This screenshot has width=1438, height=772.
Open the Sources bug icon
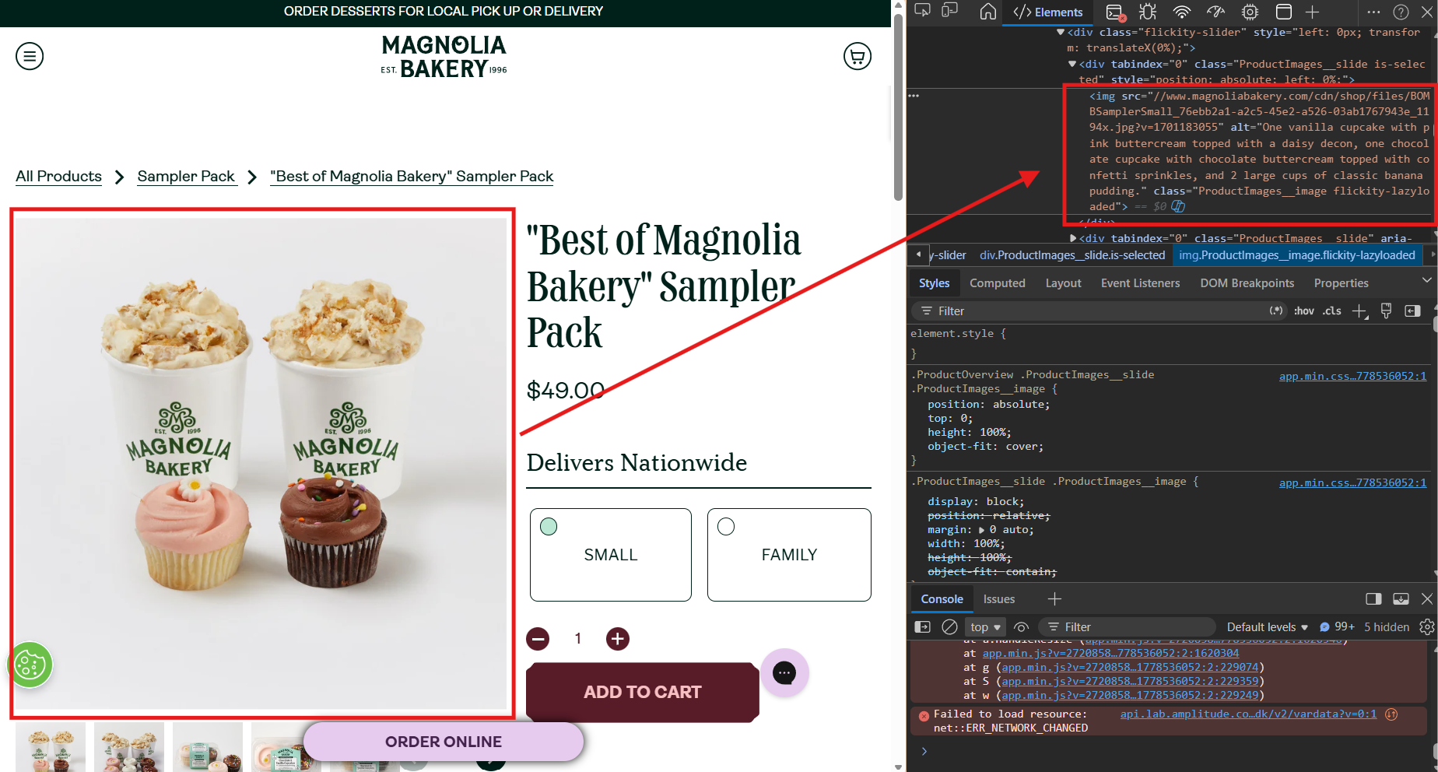click(1148, 12)
